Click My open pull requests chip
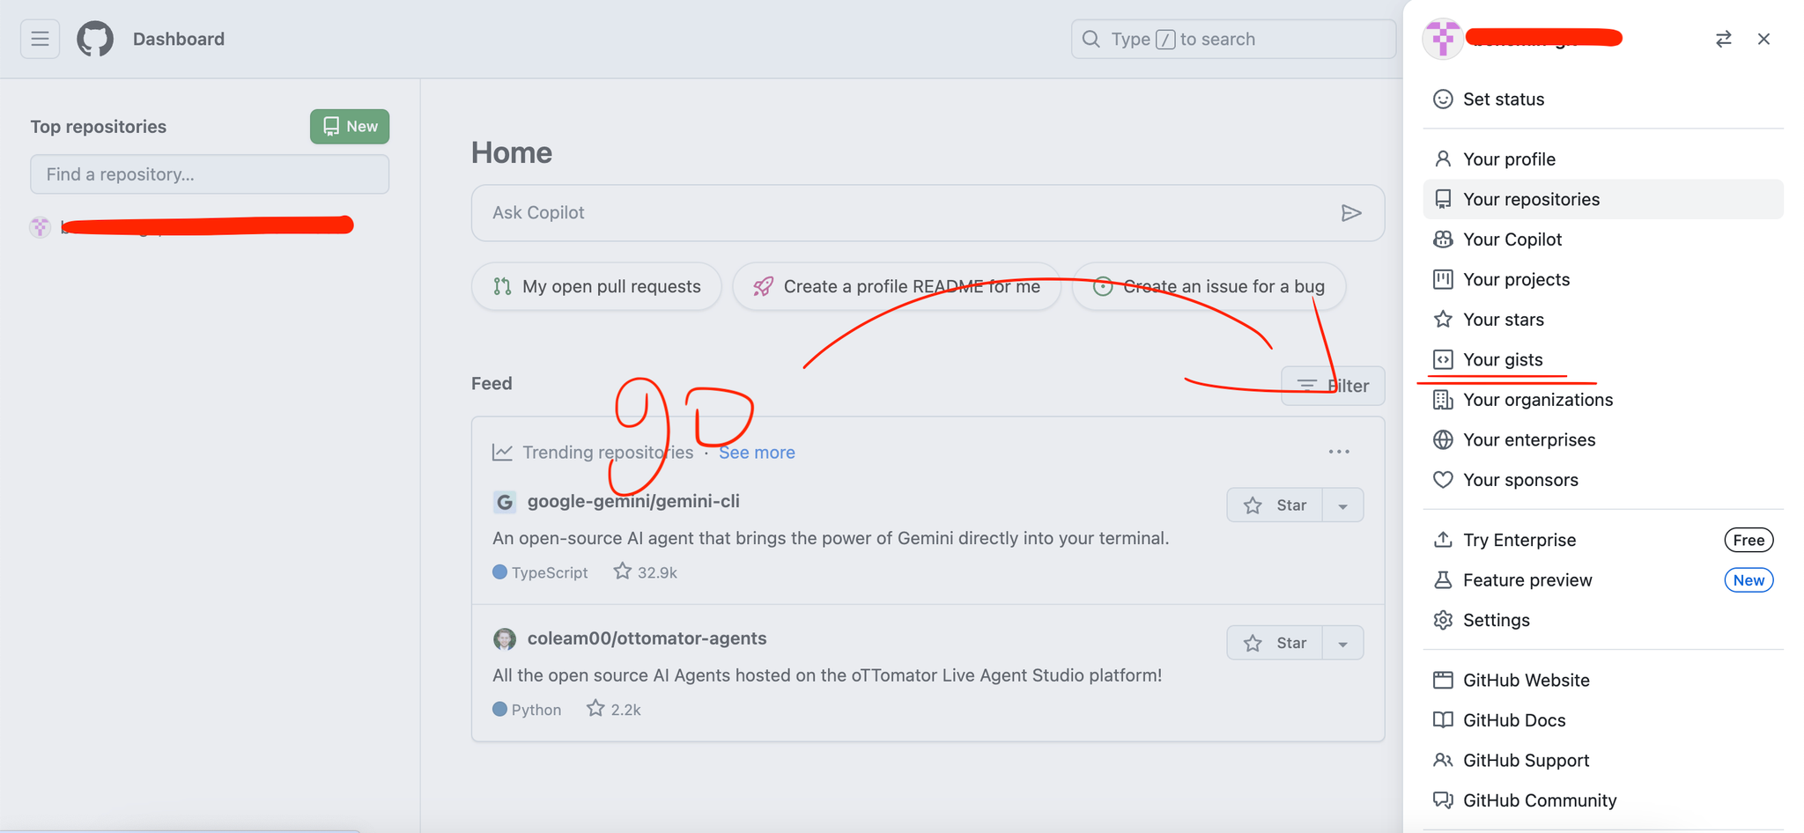 tap(596, 286)
